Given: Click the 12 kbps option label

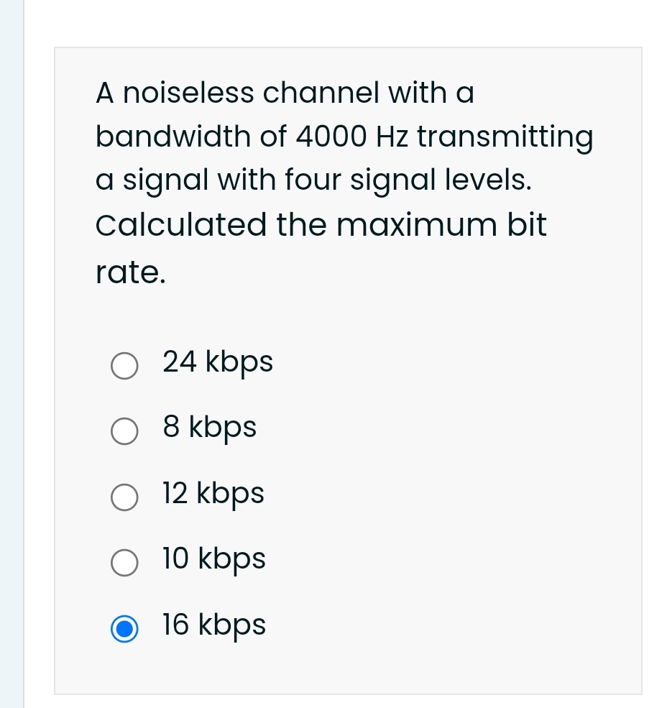Looking at the screenshot, I should [213, 494].
